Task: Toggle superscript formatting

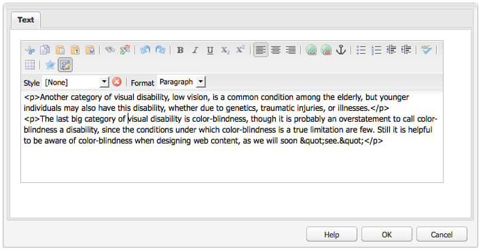Action: pos(240,50)
